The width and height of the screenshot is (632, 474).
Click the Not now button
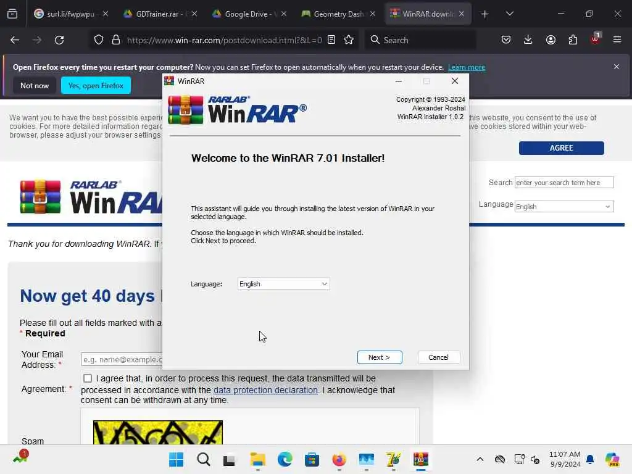[35, 85]
